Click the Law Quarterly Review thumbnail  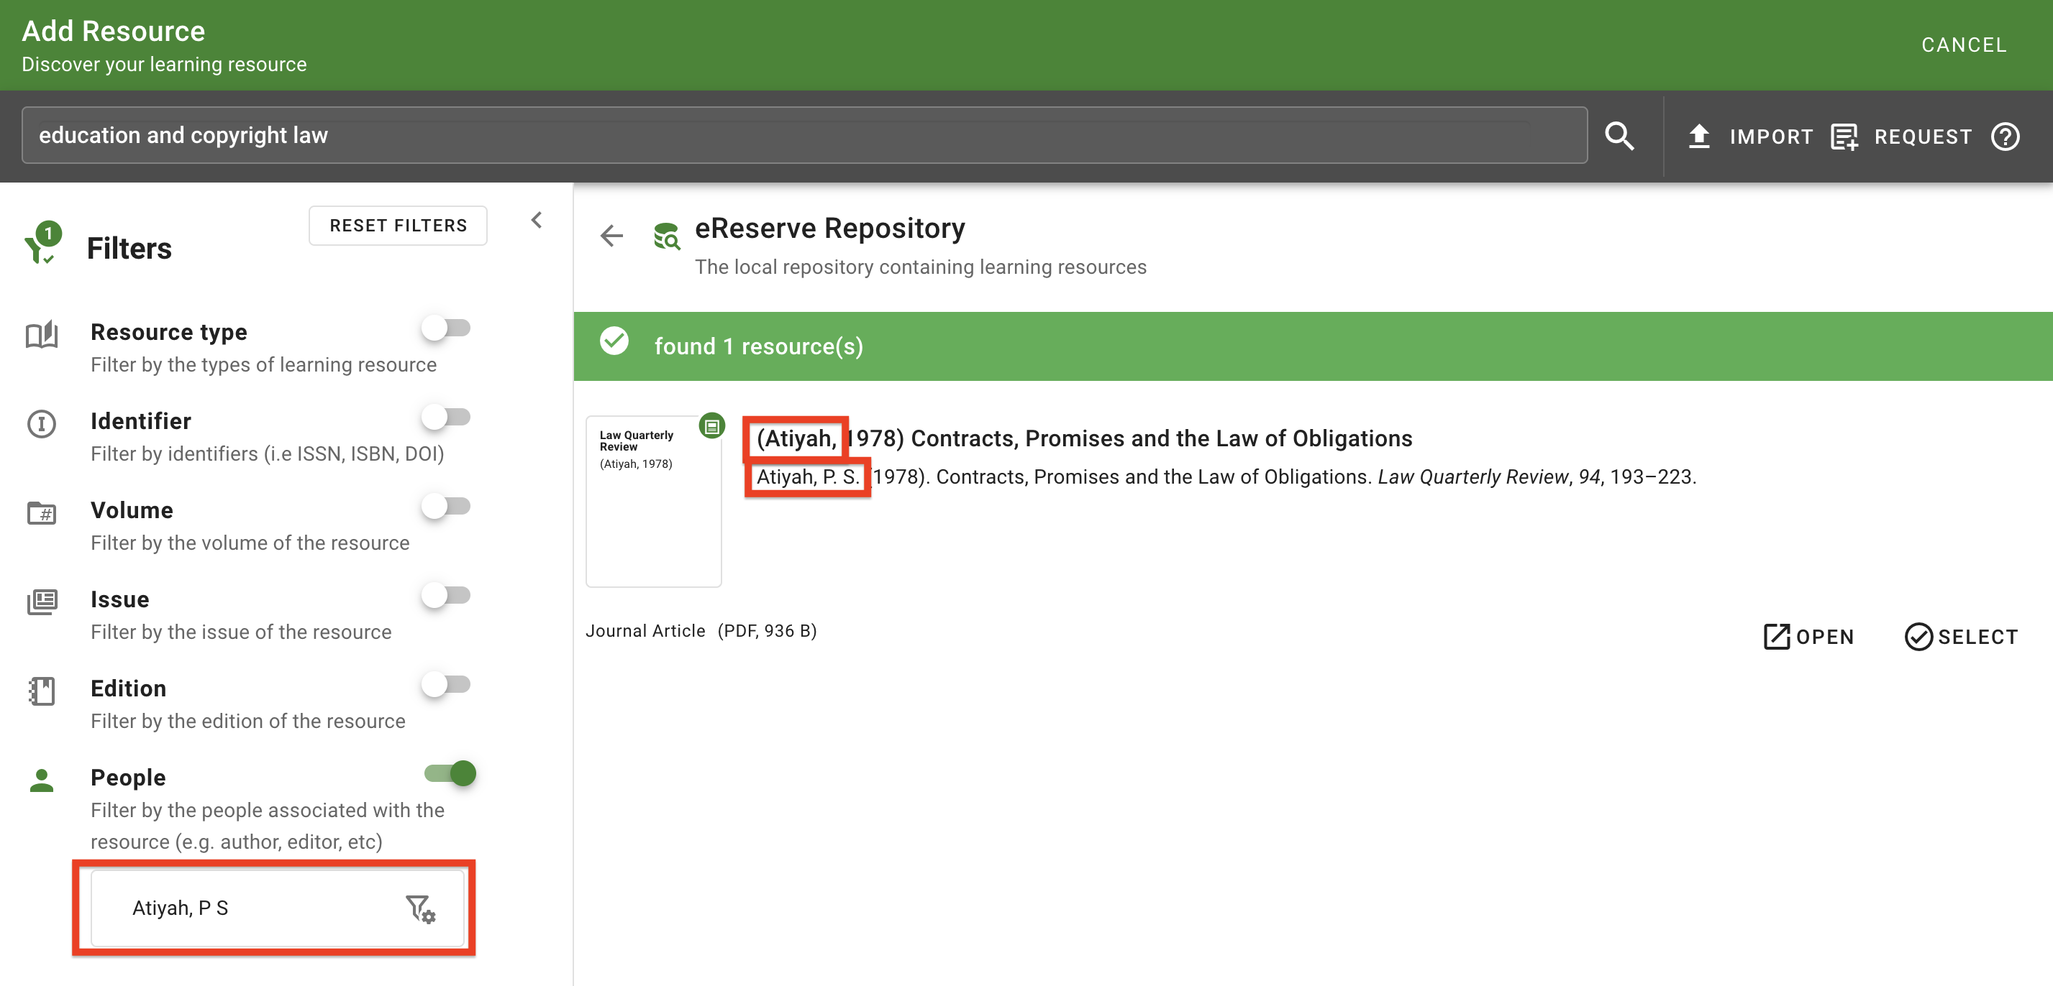pos(653,502)
